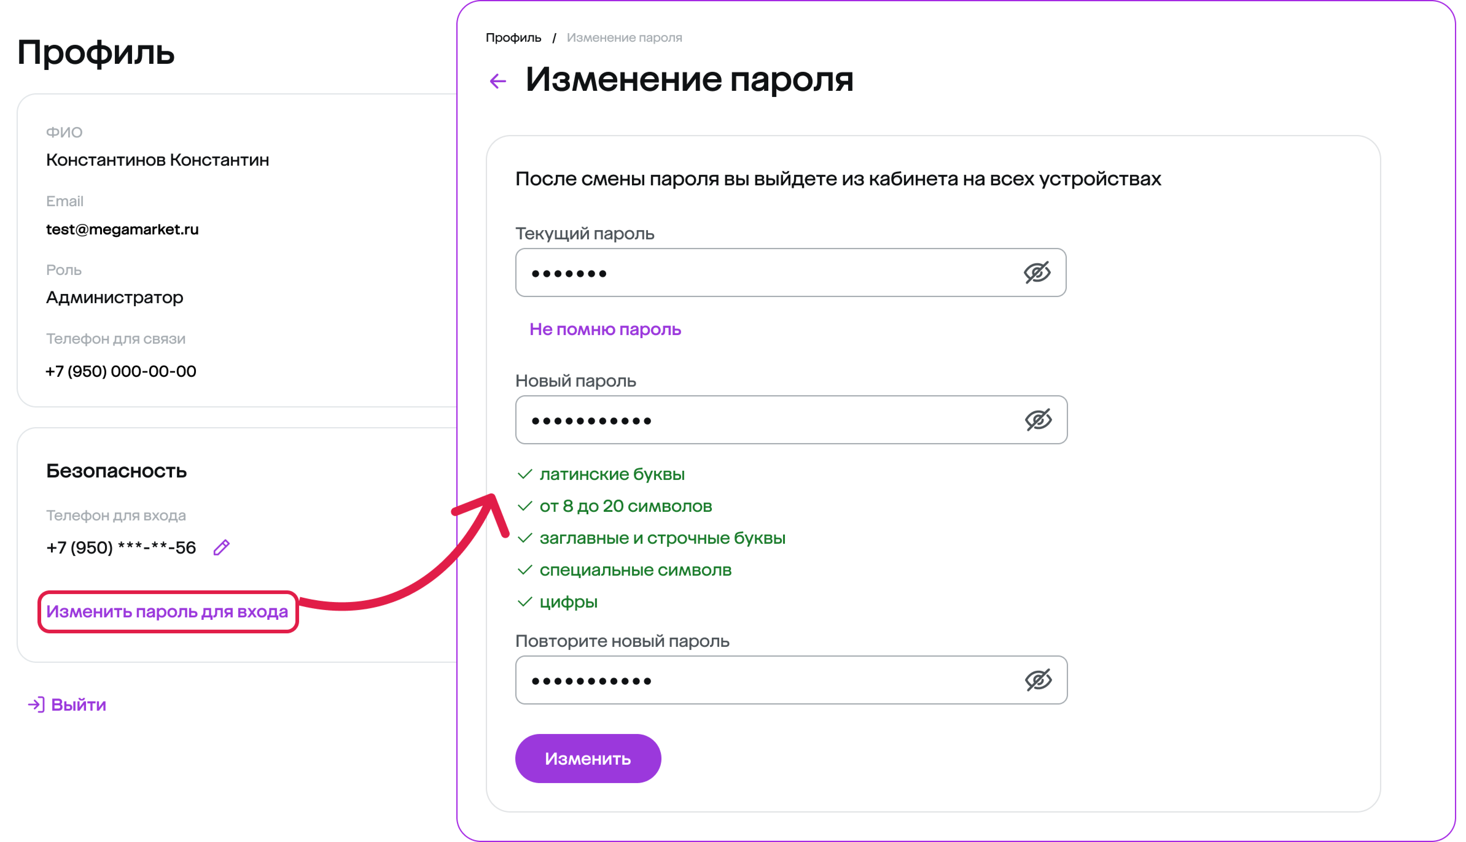Screen dimensions: 1466x842
Task: Click the pencil icon next to login phone
Action: click(x=222, y=547)
